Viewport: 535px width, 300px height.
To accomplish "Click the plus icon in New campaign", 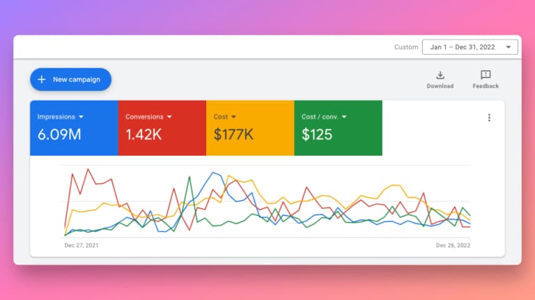I will [42, 79].
